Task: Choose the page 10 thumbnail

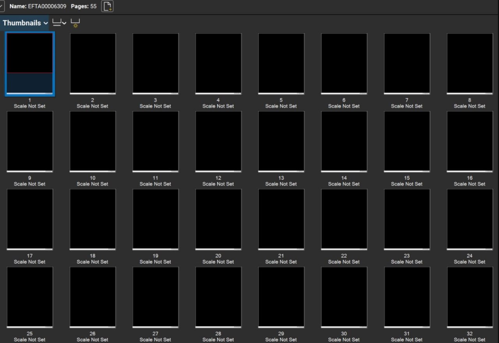Action: pos(93,141)
